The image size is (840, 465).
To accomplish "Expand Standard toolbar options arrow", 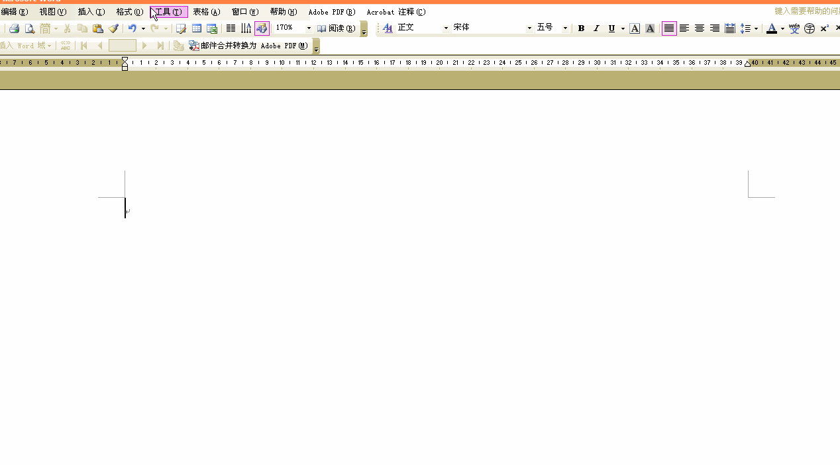I will click(364, 29).
